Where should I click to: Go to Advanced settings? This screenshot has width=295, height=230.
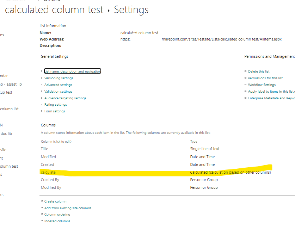pos(58,85)
